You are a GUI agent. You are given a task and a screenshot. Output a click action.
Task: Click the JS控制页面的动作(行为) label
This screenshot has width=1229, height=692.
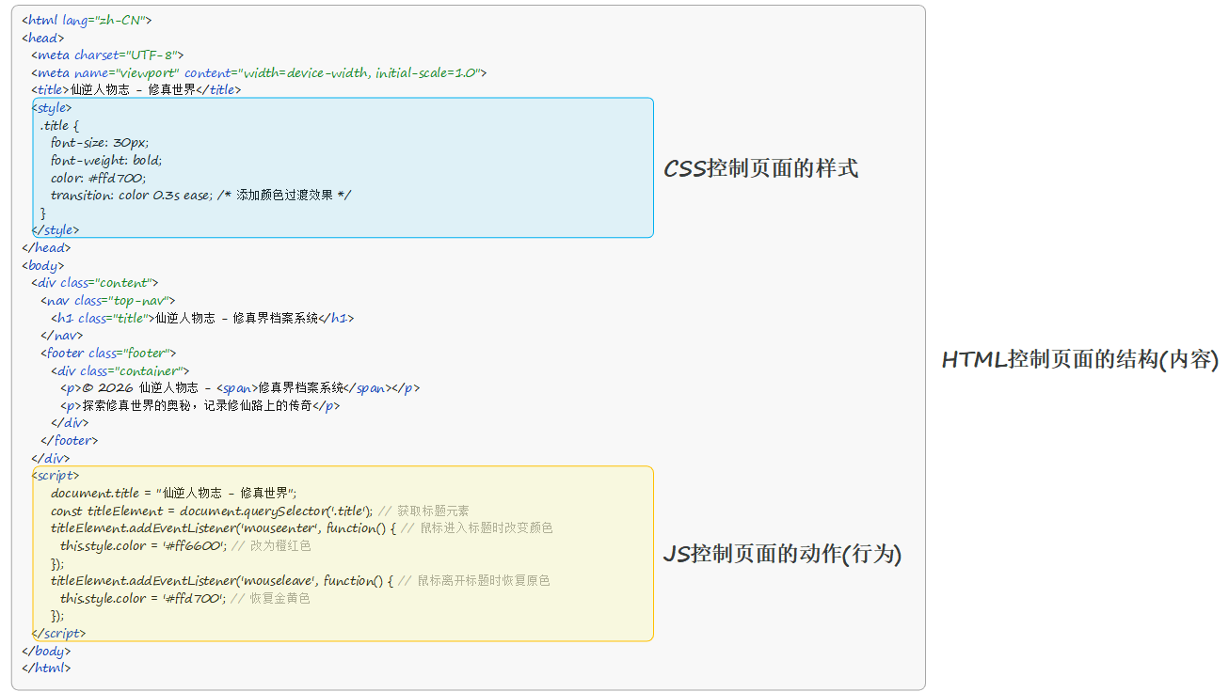click(x=783, y=555)
